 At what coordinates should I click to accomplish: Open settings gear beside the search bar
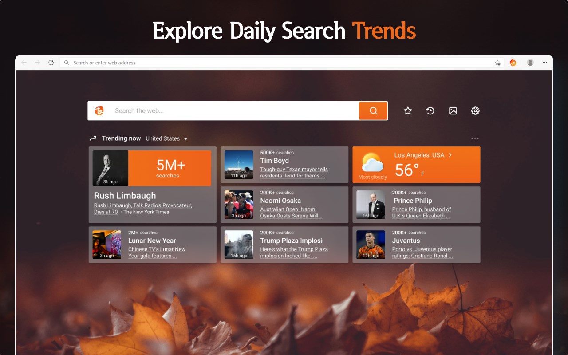(475, 111)
